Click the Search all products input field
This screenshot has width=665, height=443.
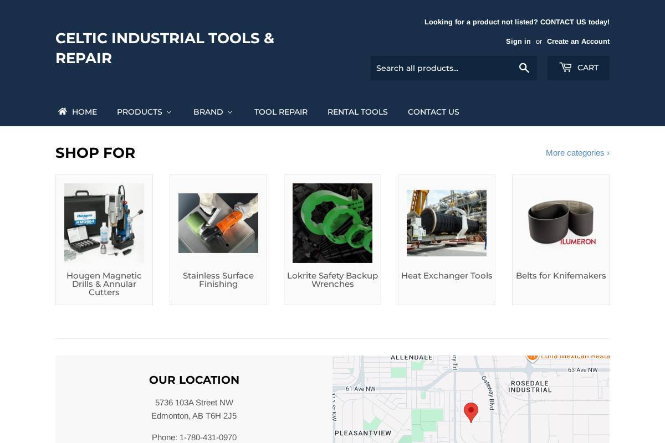click(x=443, y=68)
